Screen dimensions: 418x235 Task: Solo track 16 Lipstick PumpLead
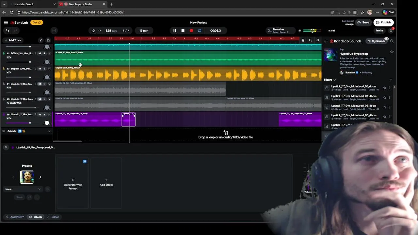point(44,115)
